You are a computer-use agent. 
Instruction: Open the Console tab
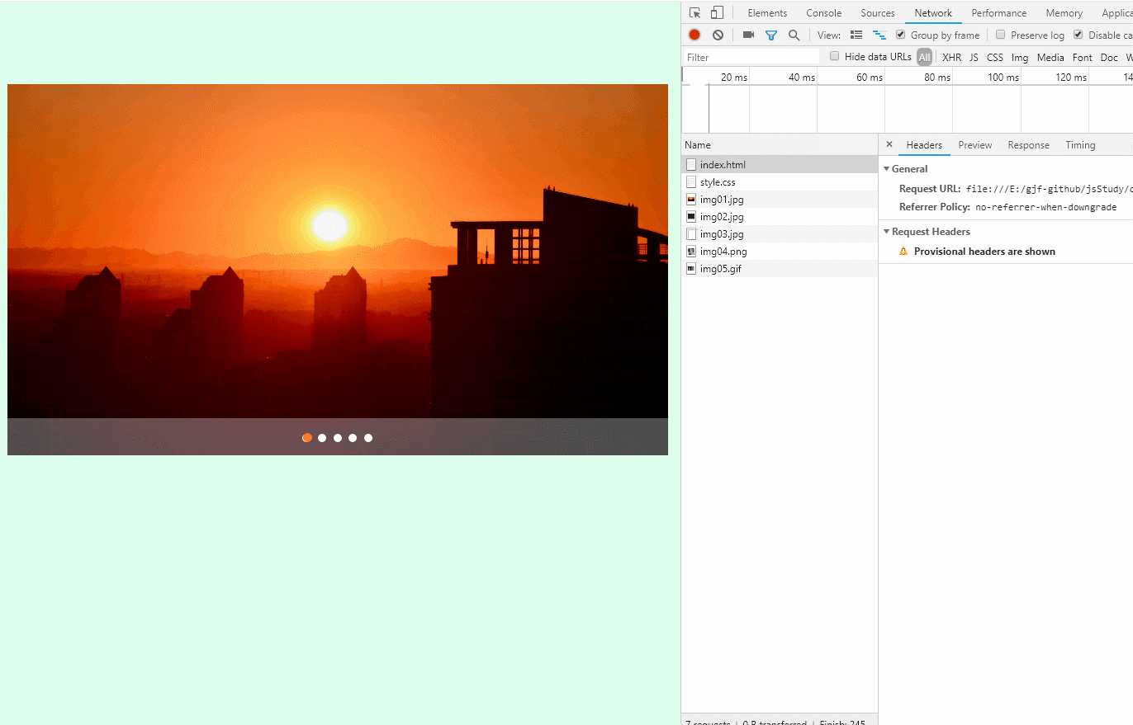pyautogui.click(x=824, y=12)
